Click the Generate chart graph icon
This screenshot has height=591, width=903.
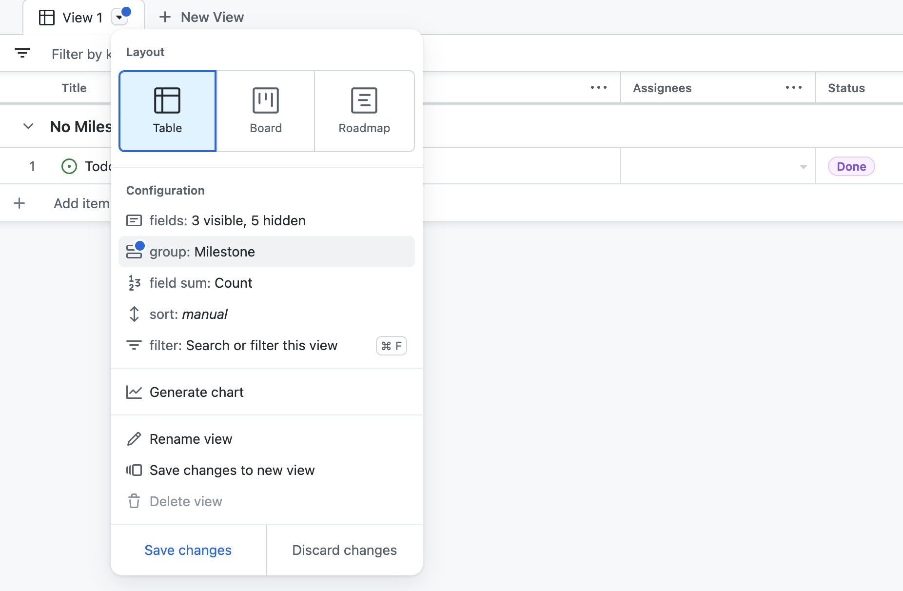(x=134, y=392)
